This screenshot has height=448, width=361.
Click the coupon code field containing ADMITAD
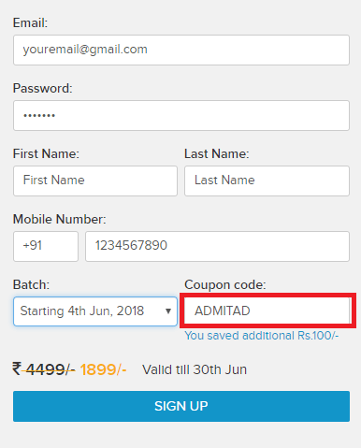[267, 311]
